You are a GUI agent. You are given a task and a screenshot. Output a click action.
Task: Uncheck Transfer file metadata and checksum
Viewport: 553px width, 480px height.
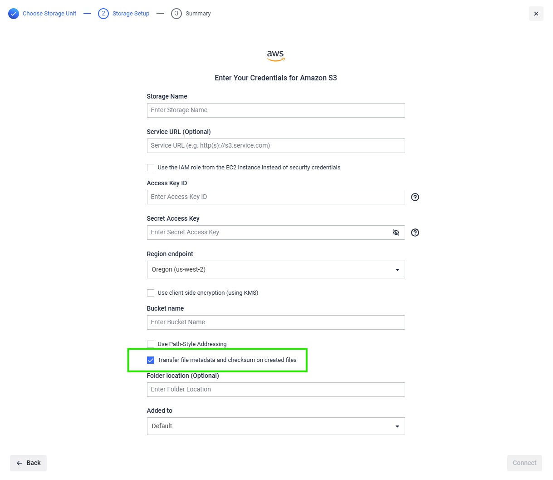click(x=151, y=360)
